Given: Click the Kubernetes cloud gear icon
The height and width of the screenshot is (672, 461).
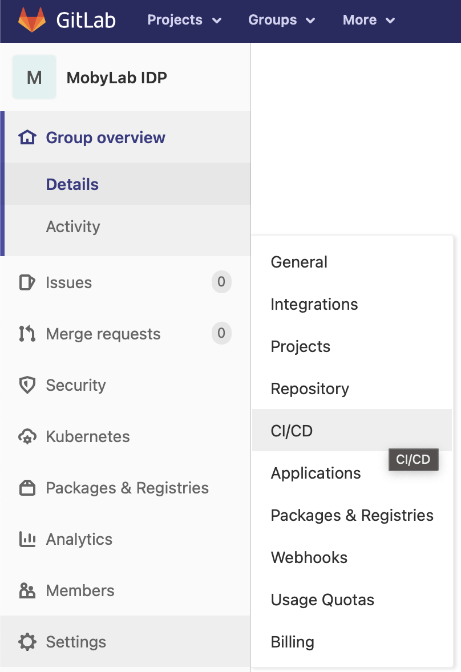Looking at the screenshot, I should point(27,436).
